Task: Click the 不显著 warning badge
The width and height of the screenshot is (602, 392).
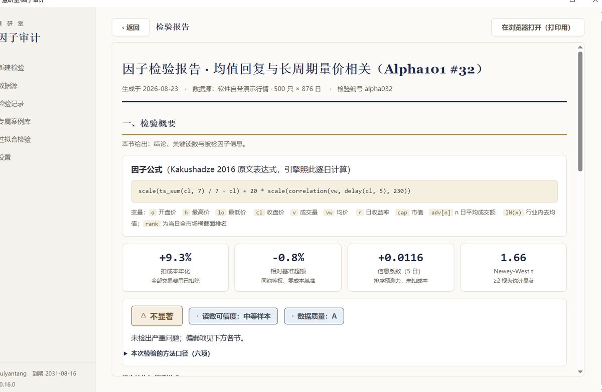Action: [157, 316]
